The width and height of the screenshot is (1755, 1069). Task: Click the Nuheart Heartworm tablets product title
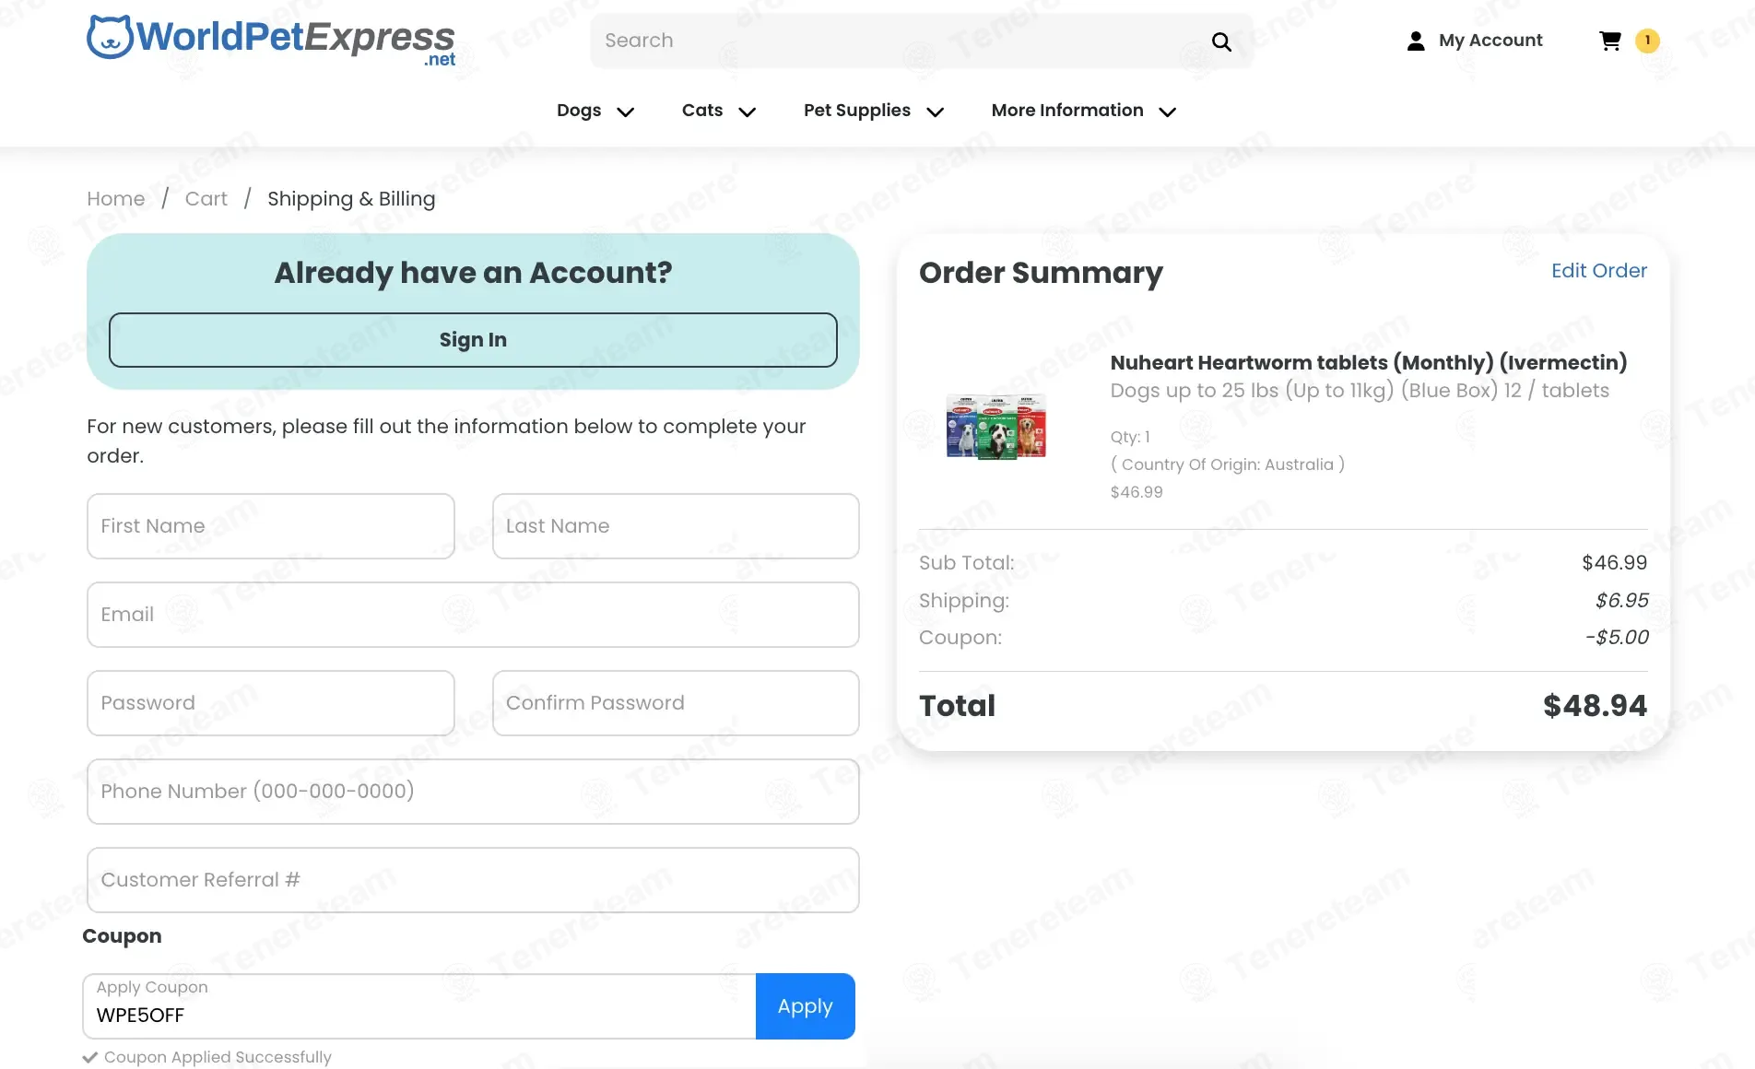(1369, 363)
